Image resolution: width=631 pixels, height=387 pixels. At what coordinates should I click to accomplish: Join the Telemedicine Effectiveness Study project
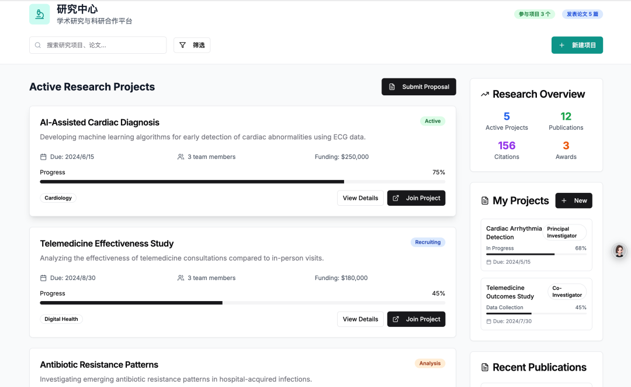click(x=416, y=319)
